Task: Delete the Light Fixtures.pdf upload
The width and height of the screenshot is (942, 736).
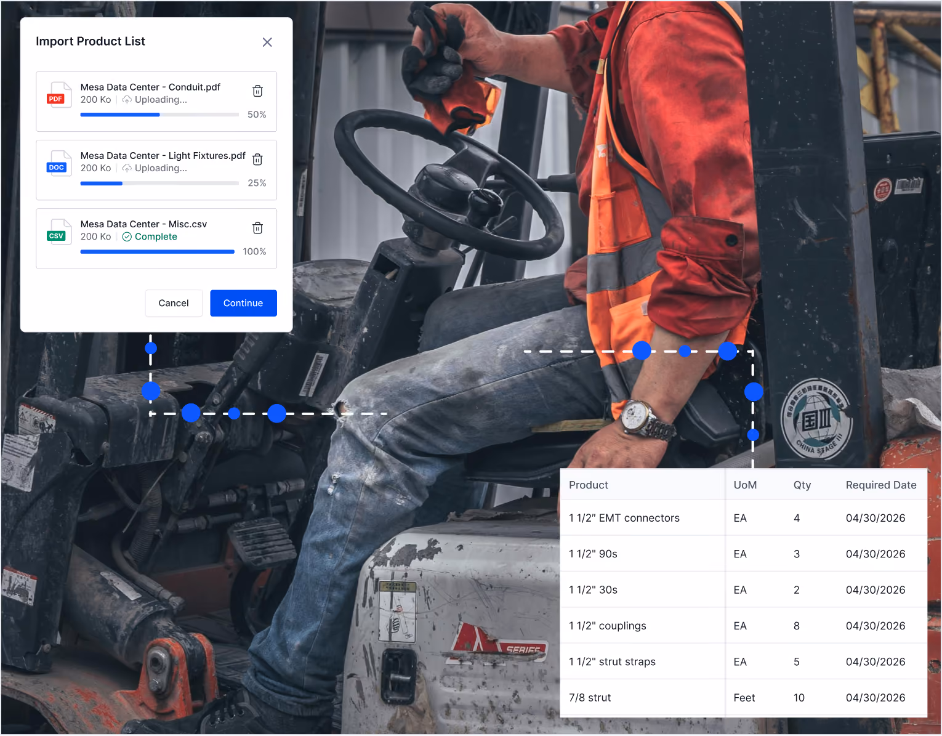Action: [x=258, y=160]
